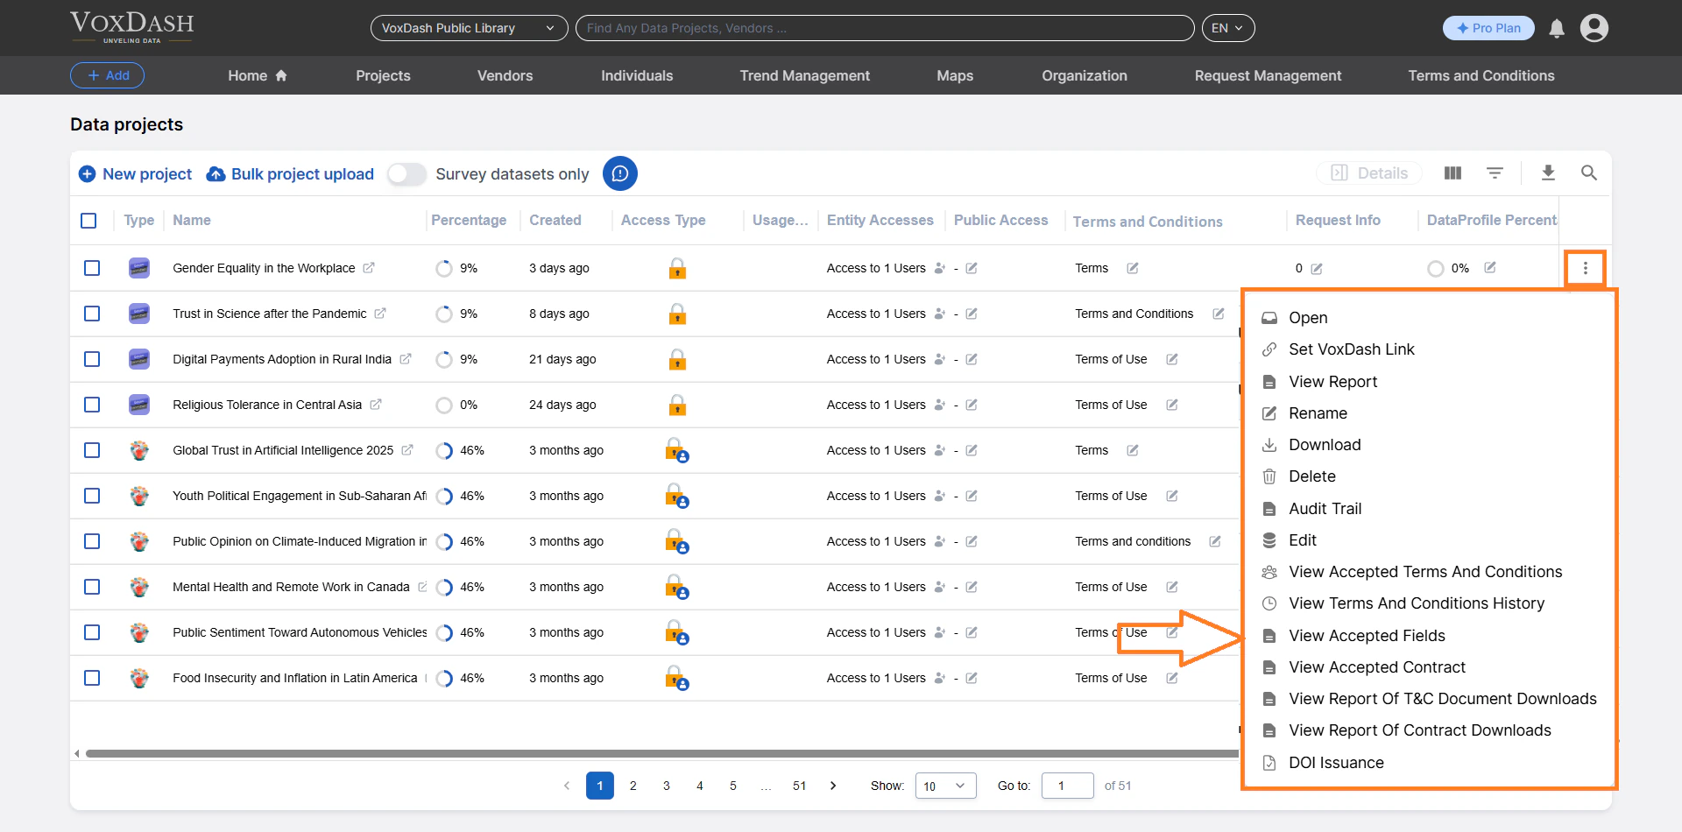Edit entity accesses for Public Sentiment row
The height and width of the screenshot is (832, 1682).
point(972,632)
